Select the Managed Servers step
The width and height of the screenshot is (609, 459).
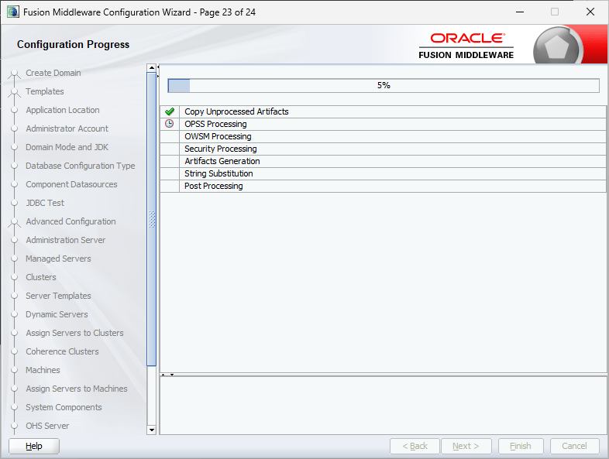coord(58,259)
